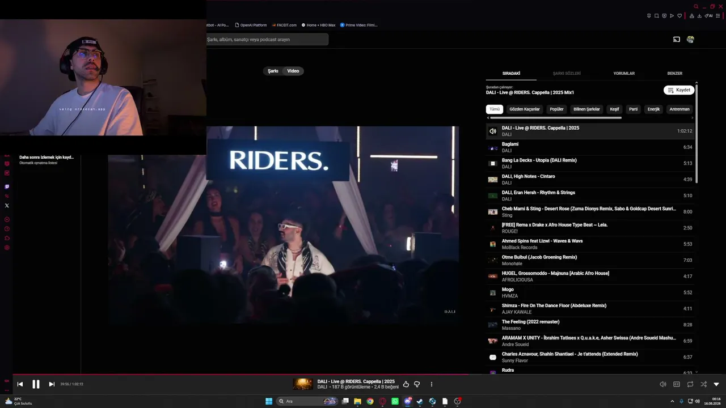726x408 pixels.
Task: Click the browser heart bookmark icon
Action: click(679, 16)
